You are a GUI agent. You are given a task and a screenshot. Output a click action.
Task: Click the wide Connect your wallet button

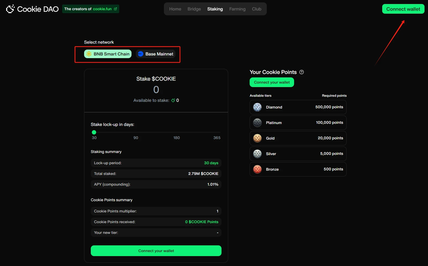point(156,251)
